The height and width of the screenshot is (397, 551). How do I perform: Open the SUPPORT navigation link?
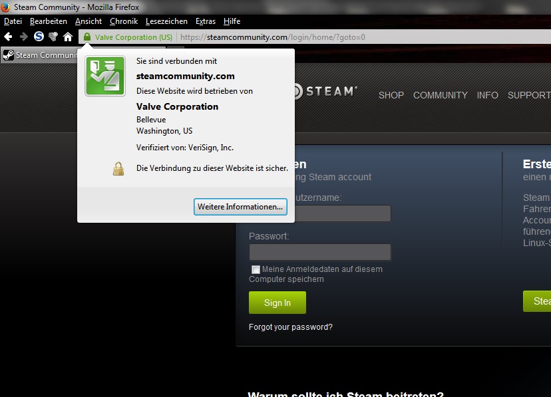tap(529, 95)
